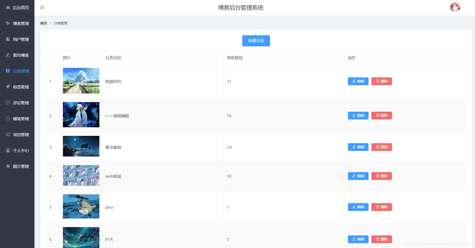Click the 数据结构 category name
Image resolution: width=475 pixels, height=248 pixels.
[113, 81]
